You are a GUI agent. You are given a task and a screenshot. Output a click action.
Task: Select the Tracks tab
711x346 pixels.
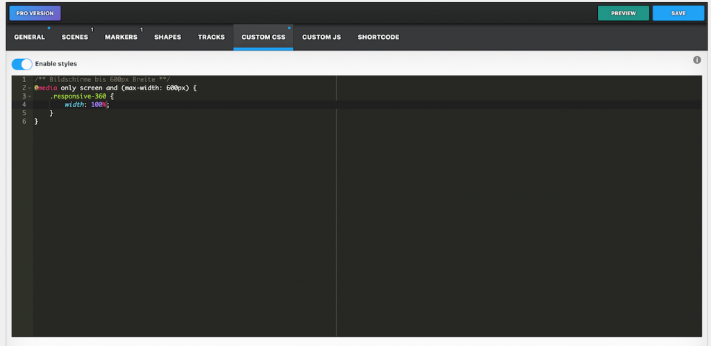coord(211,38)
